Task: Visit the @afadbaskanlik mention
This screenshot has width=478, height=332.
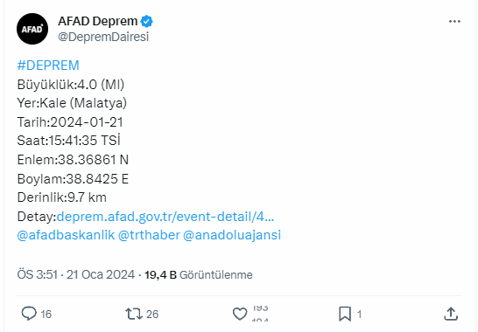Action: pyautogui.click(x=66, y=235)
